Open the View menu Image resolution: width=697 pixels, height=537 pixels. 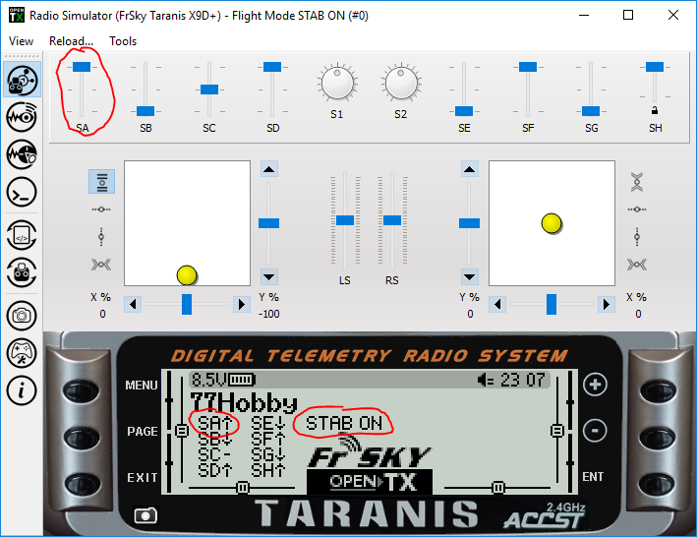click(21, 41)
